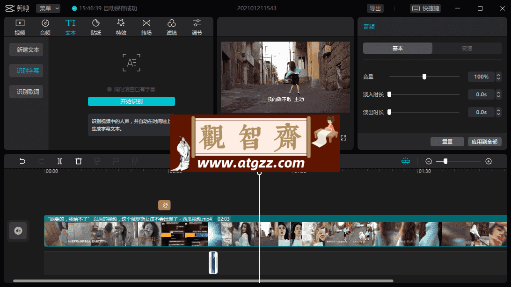Image resolution: width=511 pixels, height=287 pixels.
Task: Click the timeline zoom slider handle
Action: (x=445, y=161)
